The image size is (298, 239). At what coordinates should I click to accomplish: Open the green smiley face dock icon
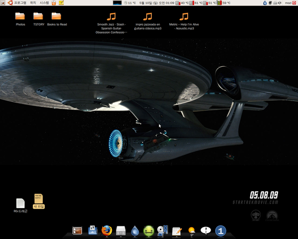pyautogui.click(x=149, y=231)
